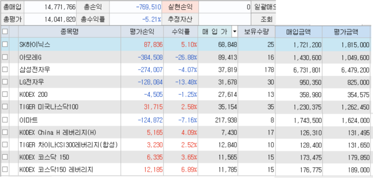The width and height of the screenshot is (373, 178).
Task: Select the 이마트 stock name
Action: 28,120
